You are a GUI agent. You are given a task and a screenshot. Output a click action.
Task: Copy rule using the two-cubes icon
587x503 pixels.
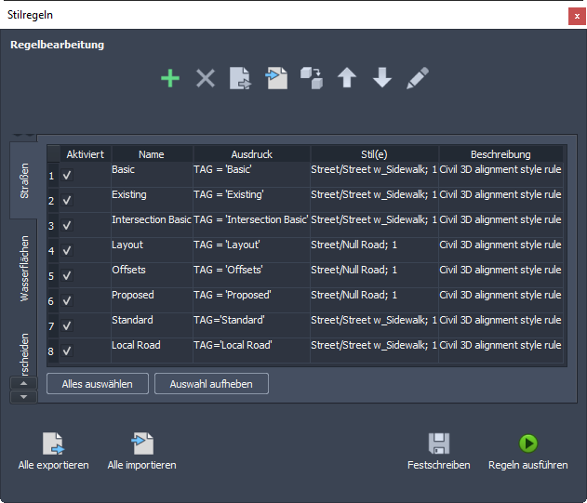point(312,78)
